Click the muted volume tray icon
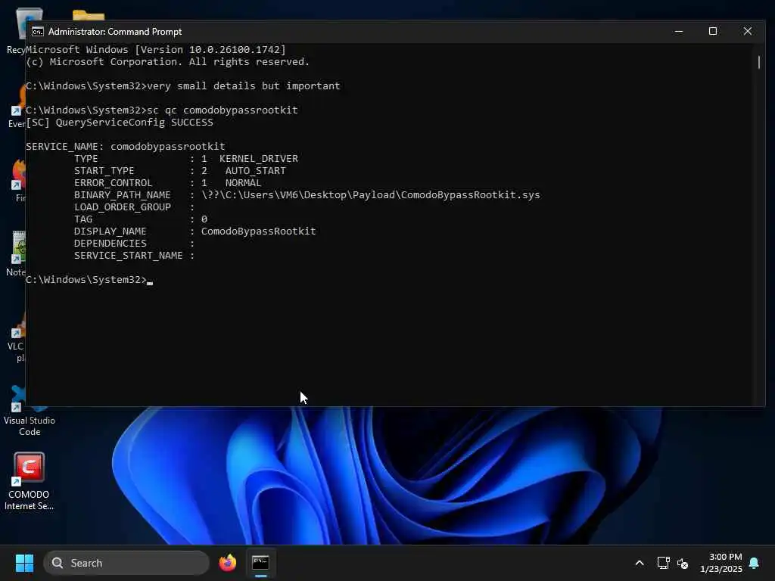Screen dimensions: 775x581 click(x=683, y=563)
